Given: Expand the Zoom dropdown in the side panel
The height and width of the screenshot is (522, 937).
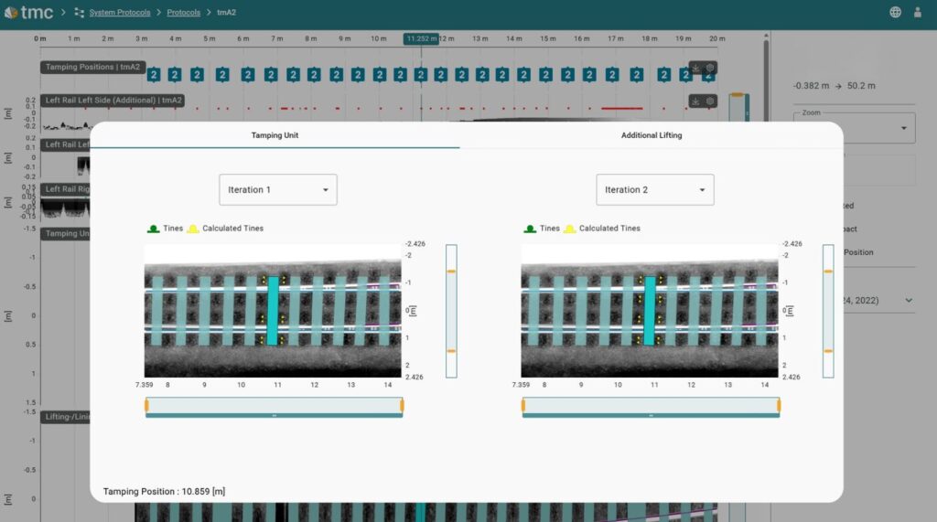Looking at the screenshot, I should click(x=903, y=128).
